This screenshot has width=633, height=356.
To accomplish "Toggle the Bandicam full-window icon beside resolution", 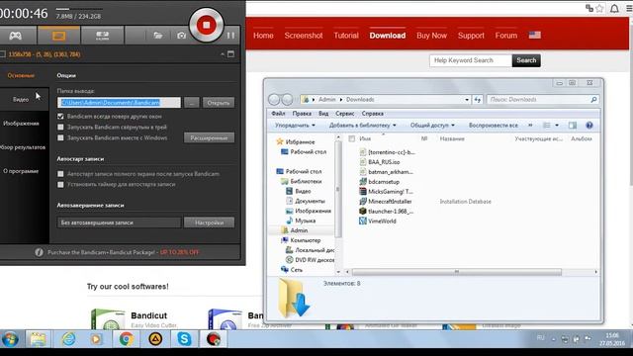I will click(230, 54).
